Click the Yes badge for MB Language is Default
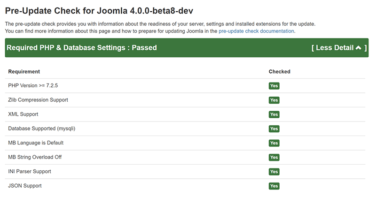The image size is (376, 198). click(274, 143)
